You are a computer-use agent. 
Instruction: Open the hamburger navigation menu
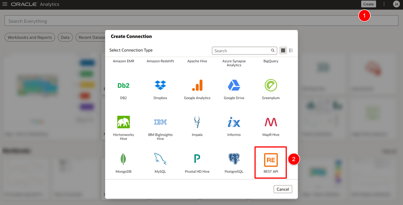(5, 4)
